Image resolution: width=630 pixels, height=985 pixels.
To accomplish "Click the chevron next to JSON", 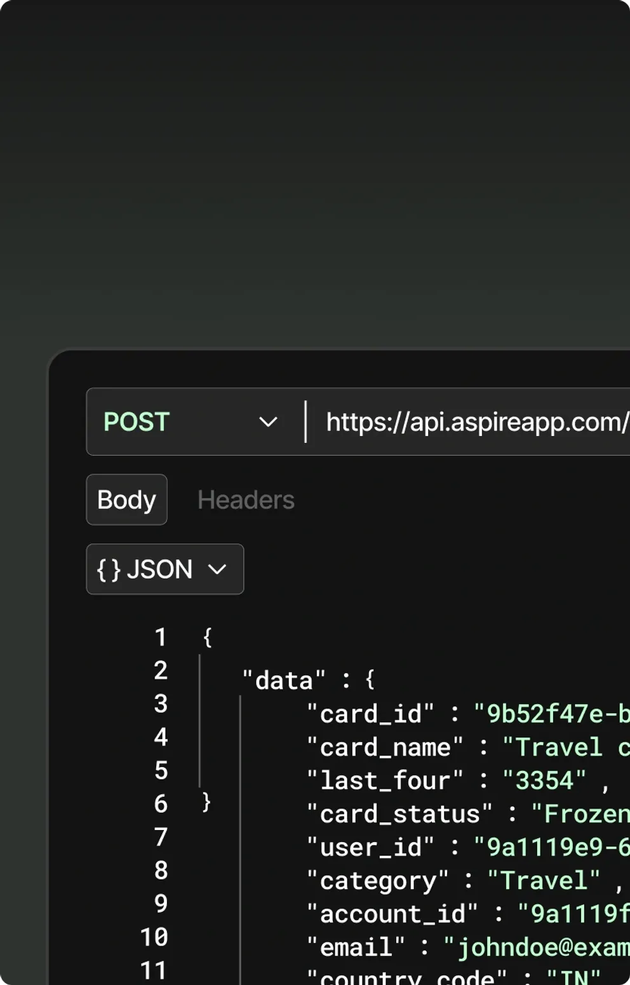I will 217,569.
